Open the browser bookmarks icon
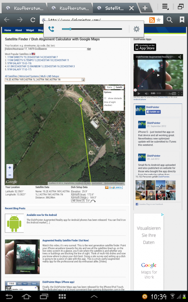 pyautogui.click(x=182, y=20)
